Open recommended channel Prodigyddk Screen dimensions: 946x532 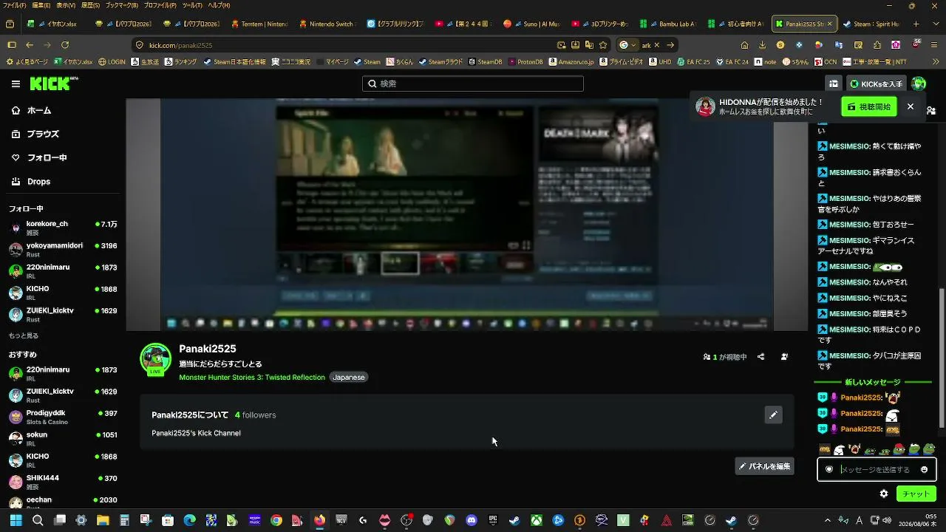click(63, 417)
